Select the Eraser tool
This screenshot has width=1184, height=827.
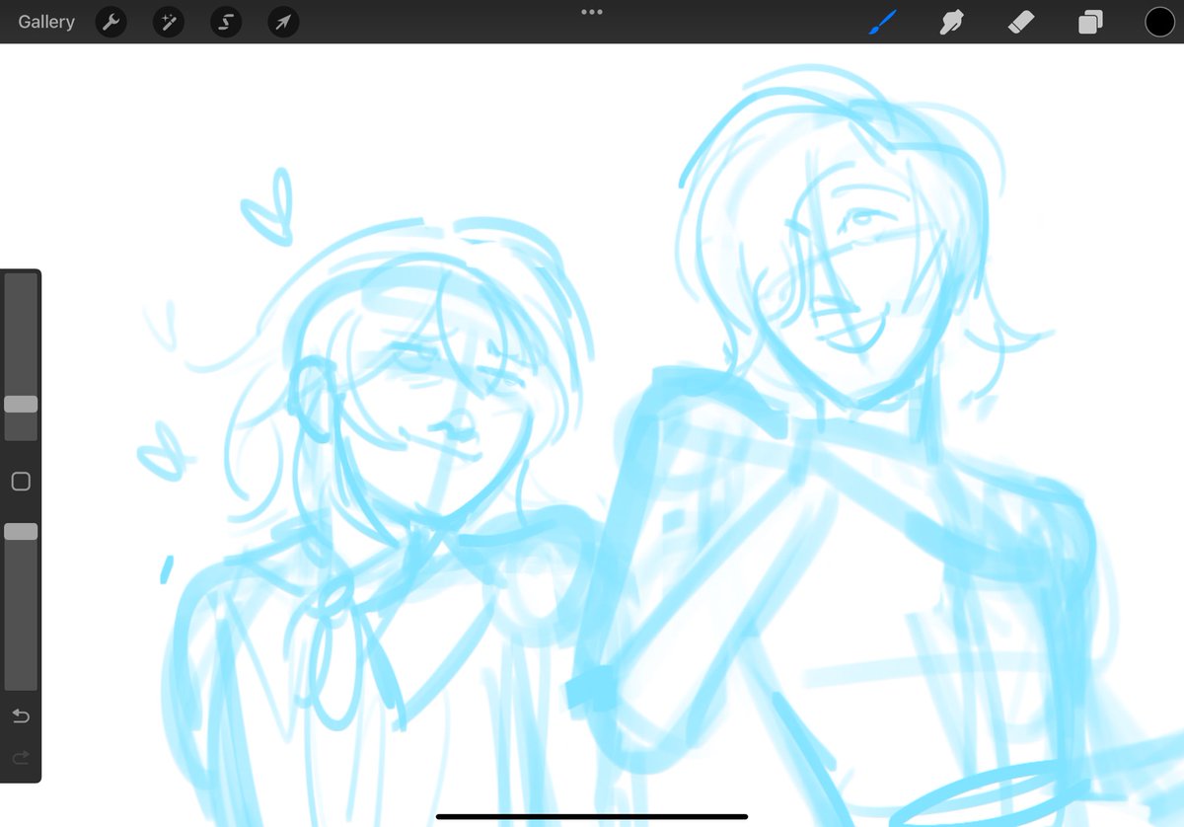(x=1021, y=22)
